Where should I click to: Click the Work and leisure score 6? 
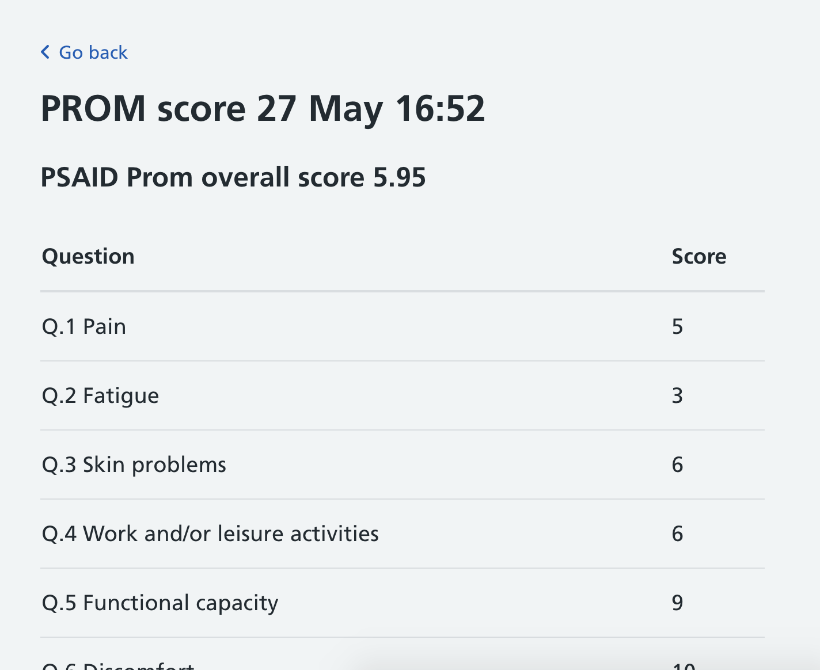677,534
